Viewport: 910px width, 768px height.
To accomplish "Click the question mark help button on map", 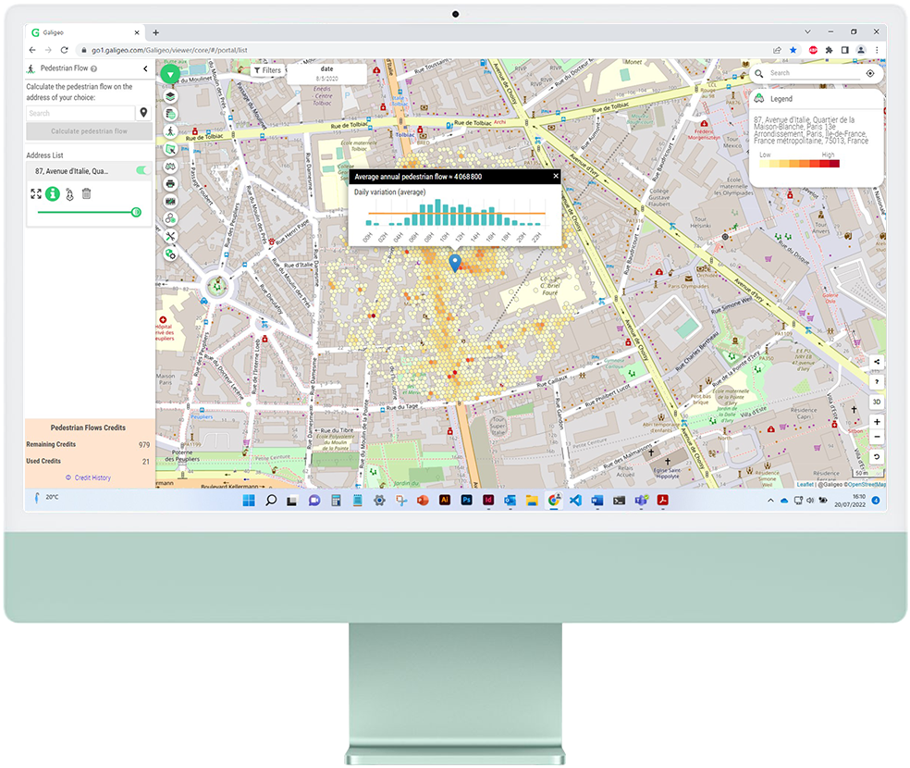I will (x=877, y=381).
